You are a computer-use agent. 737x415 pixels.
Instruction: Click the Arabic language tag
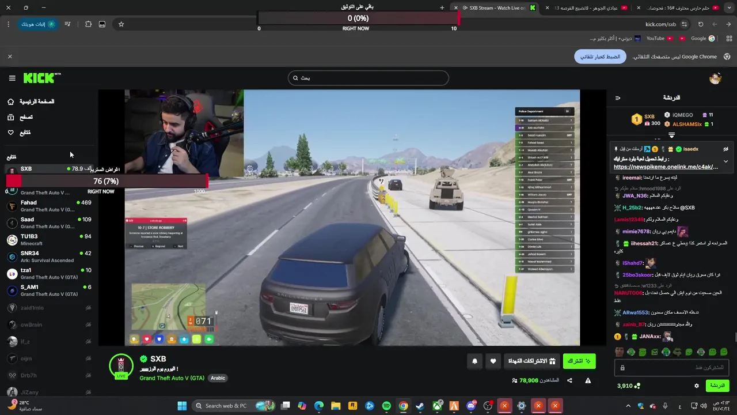218,378
